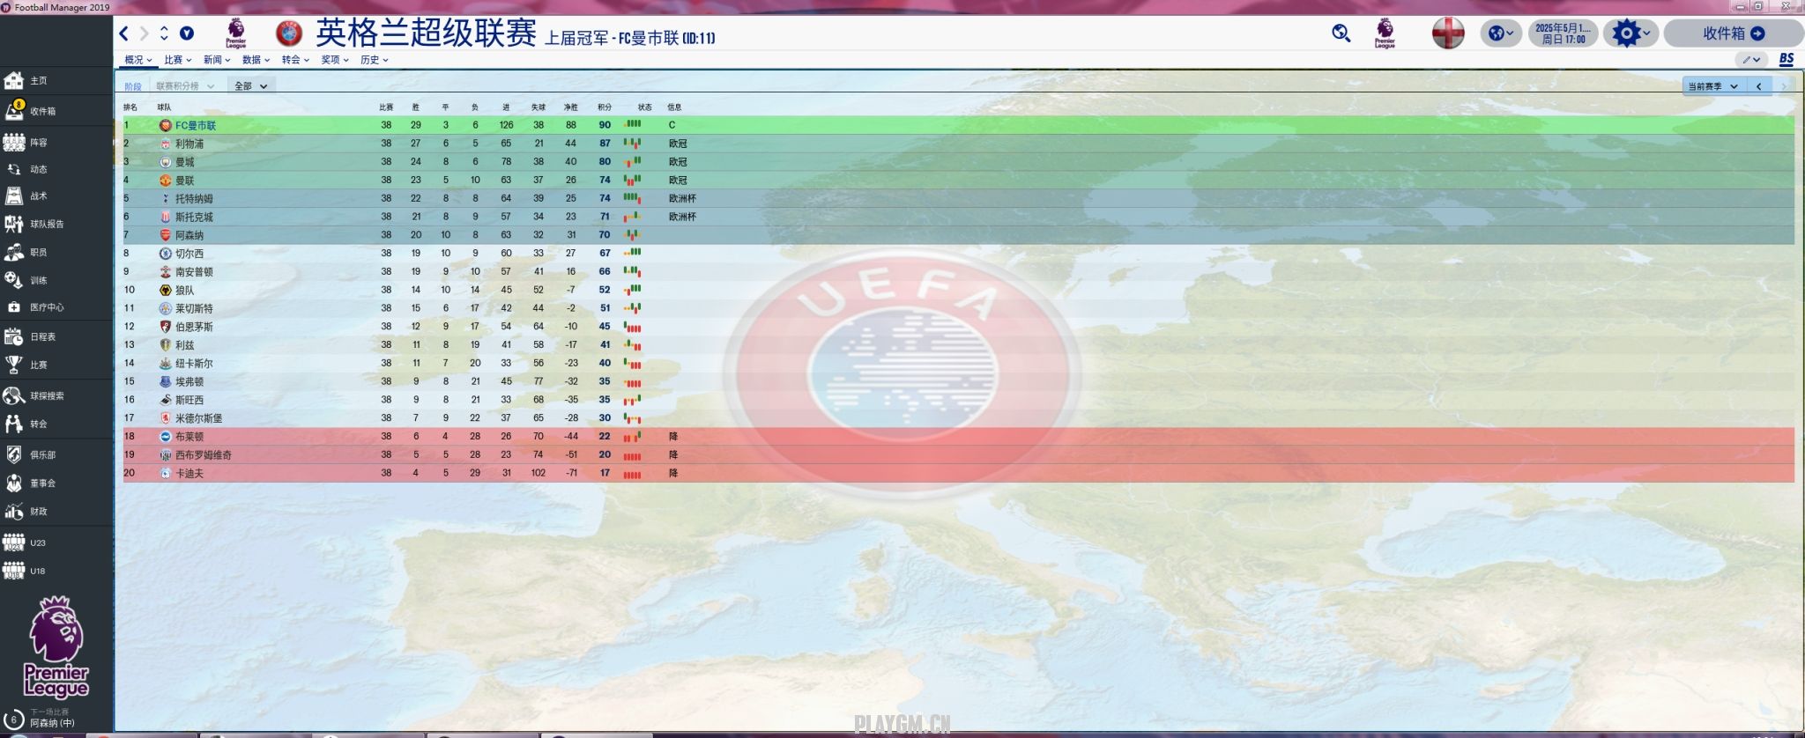Open the 历史 history menu
Screen dimensions: 1805x738
[x=374, y=60]
